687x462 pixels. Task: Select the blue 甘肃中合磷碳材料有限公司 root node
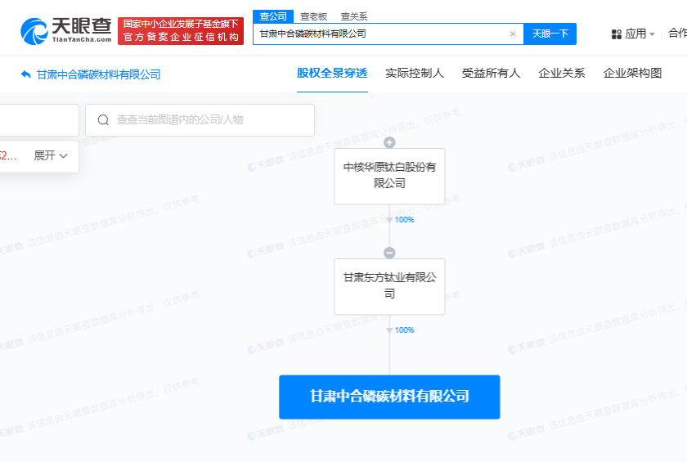coord(389,397)
